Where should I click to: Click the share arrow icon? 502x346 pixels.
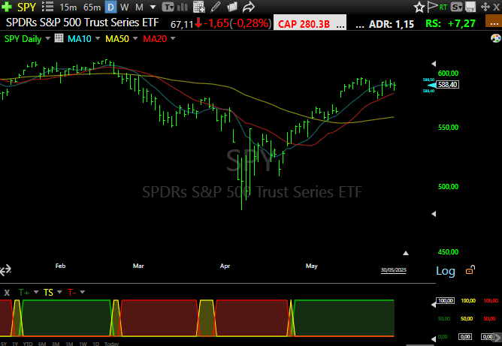pyautogui.click(x=249, y=7)
